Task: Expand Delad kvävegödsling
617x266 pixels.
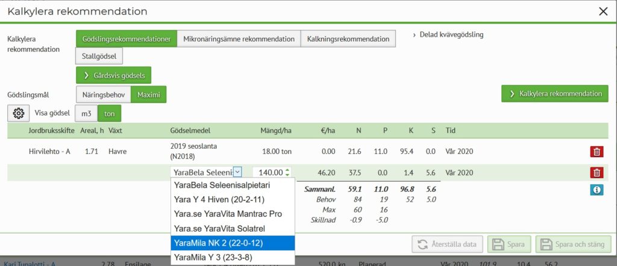Action: 448,34
